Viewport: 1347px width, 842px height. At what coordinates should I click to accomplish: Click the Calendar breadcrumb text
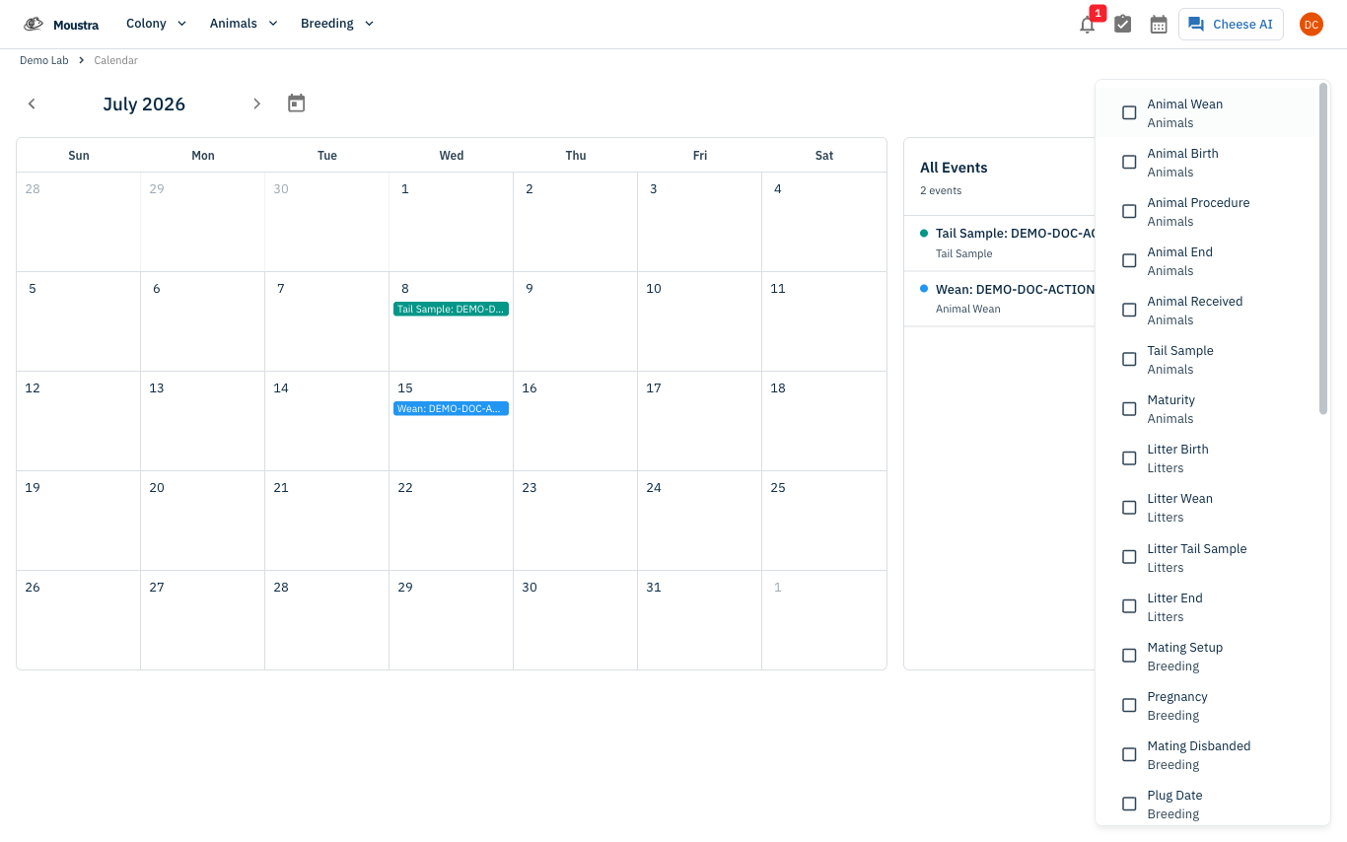[115, 60]
